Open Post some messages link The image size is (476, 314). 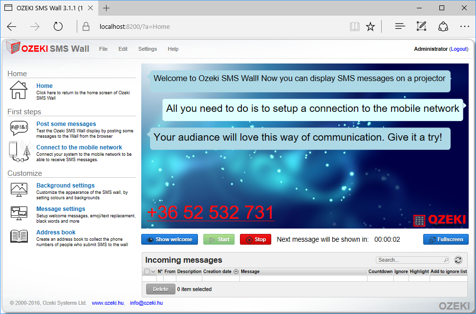[x=66, y=124]
